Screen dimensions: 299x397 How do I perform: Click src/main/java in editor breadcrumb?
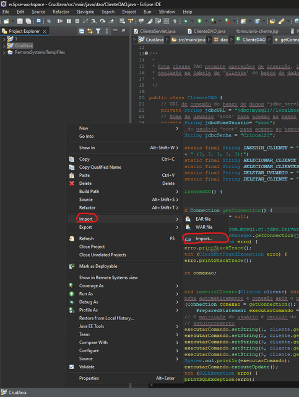(x=189, y=40)
